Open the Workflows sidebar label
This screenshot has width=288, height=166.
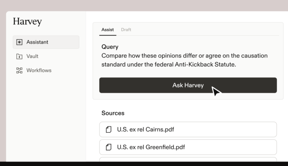tap(39, 70)
